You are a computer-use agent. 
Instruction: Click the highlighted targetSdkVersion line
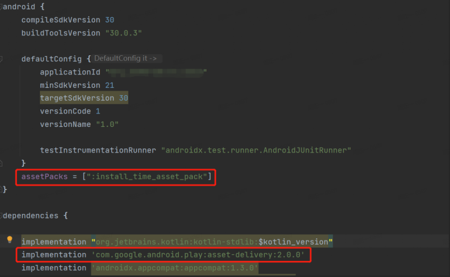click(84, 98)
